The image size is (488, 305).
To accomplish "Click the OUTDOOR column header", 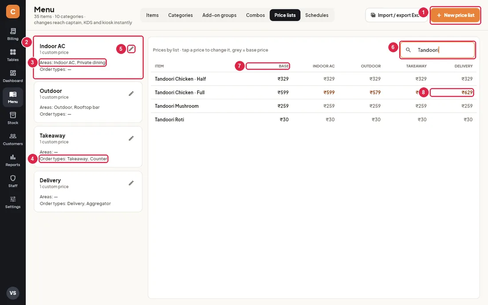I will point(371,66).
